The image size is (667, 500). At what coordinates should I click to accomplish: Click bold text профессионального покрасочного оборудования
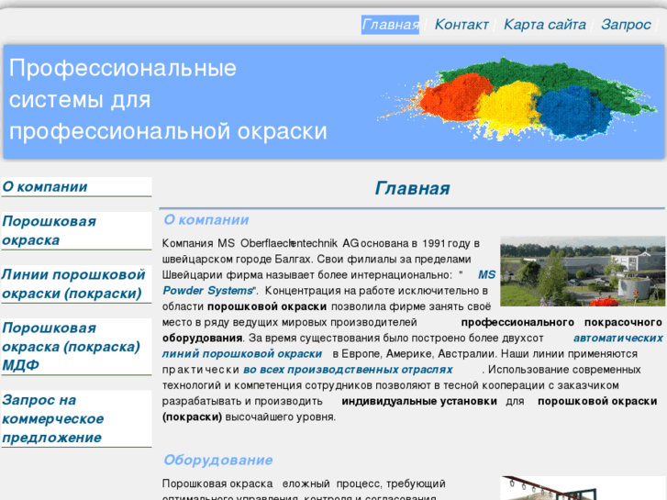561,323
